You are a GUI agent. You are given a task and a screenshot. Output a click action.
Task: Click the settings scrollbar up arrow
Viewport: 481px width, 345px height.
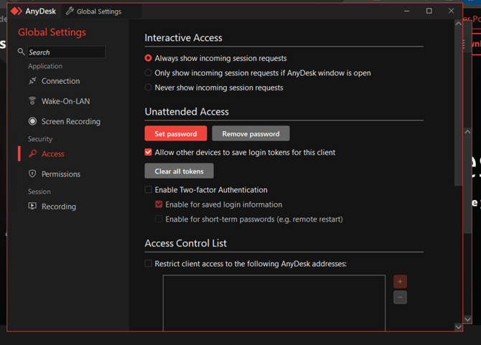click(x=458, y=24)
